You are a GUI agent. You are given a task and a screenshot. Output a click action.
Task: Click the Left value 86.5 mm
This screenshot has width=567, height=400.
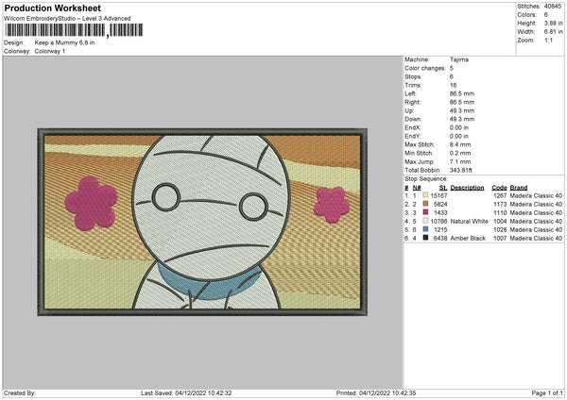point(462,93)
